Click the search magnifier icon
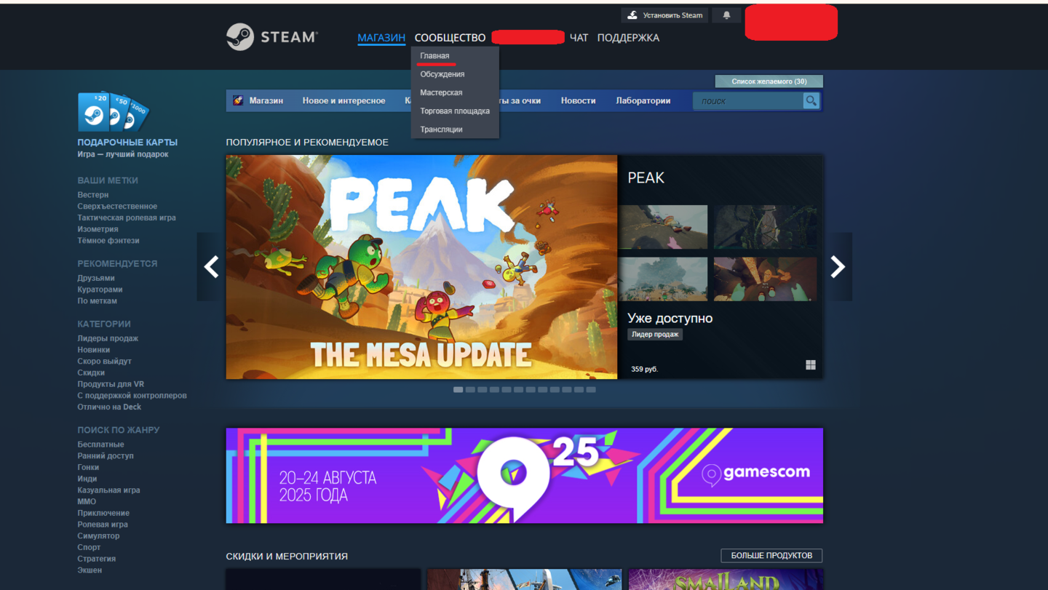 pyautogui.click(x=811, y=101)
